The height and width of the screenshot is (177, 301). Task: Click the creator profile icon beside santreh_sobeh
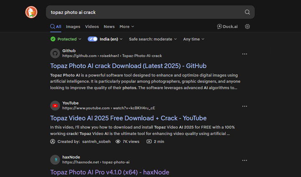coord(53,141)
